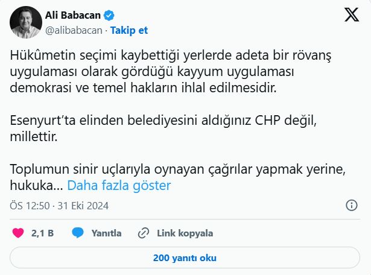Click the reply speech bubble icon
The image size is (371, 275).
click(77, 233)
